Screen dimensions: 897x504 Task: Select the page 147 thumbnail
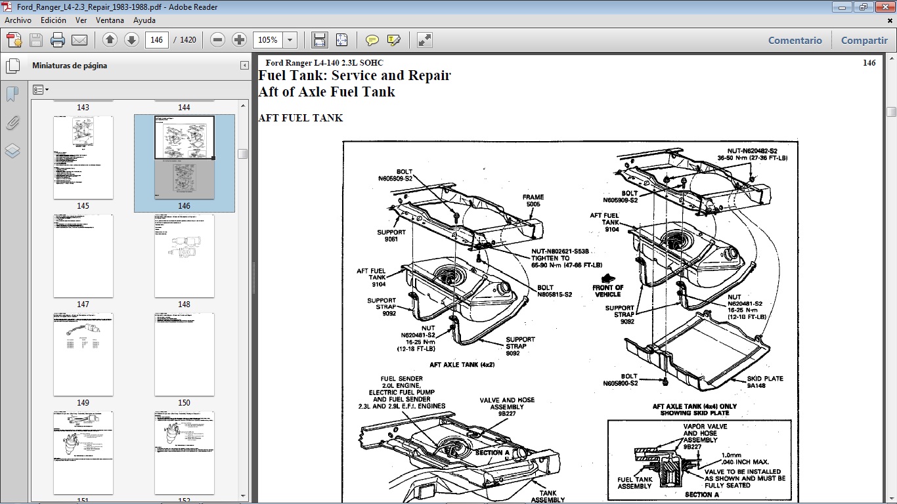point(83,256)
